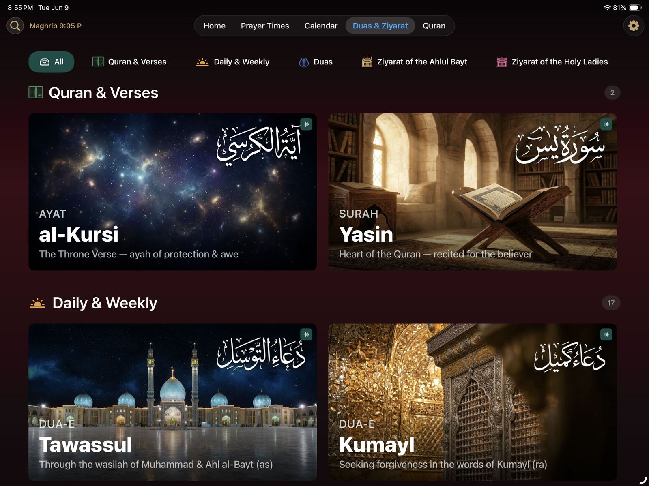Image resolution: width=649 pixels, height=486 pixels.
Task: Filter by Quran & Verses category
Action: pyautogui.click(x=129, y=62)
